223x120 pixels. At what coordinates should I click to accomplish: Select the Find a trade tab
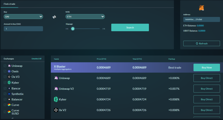click(9, 4)
